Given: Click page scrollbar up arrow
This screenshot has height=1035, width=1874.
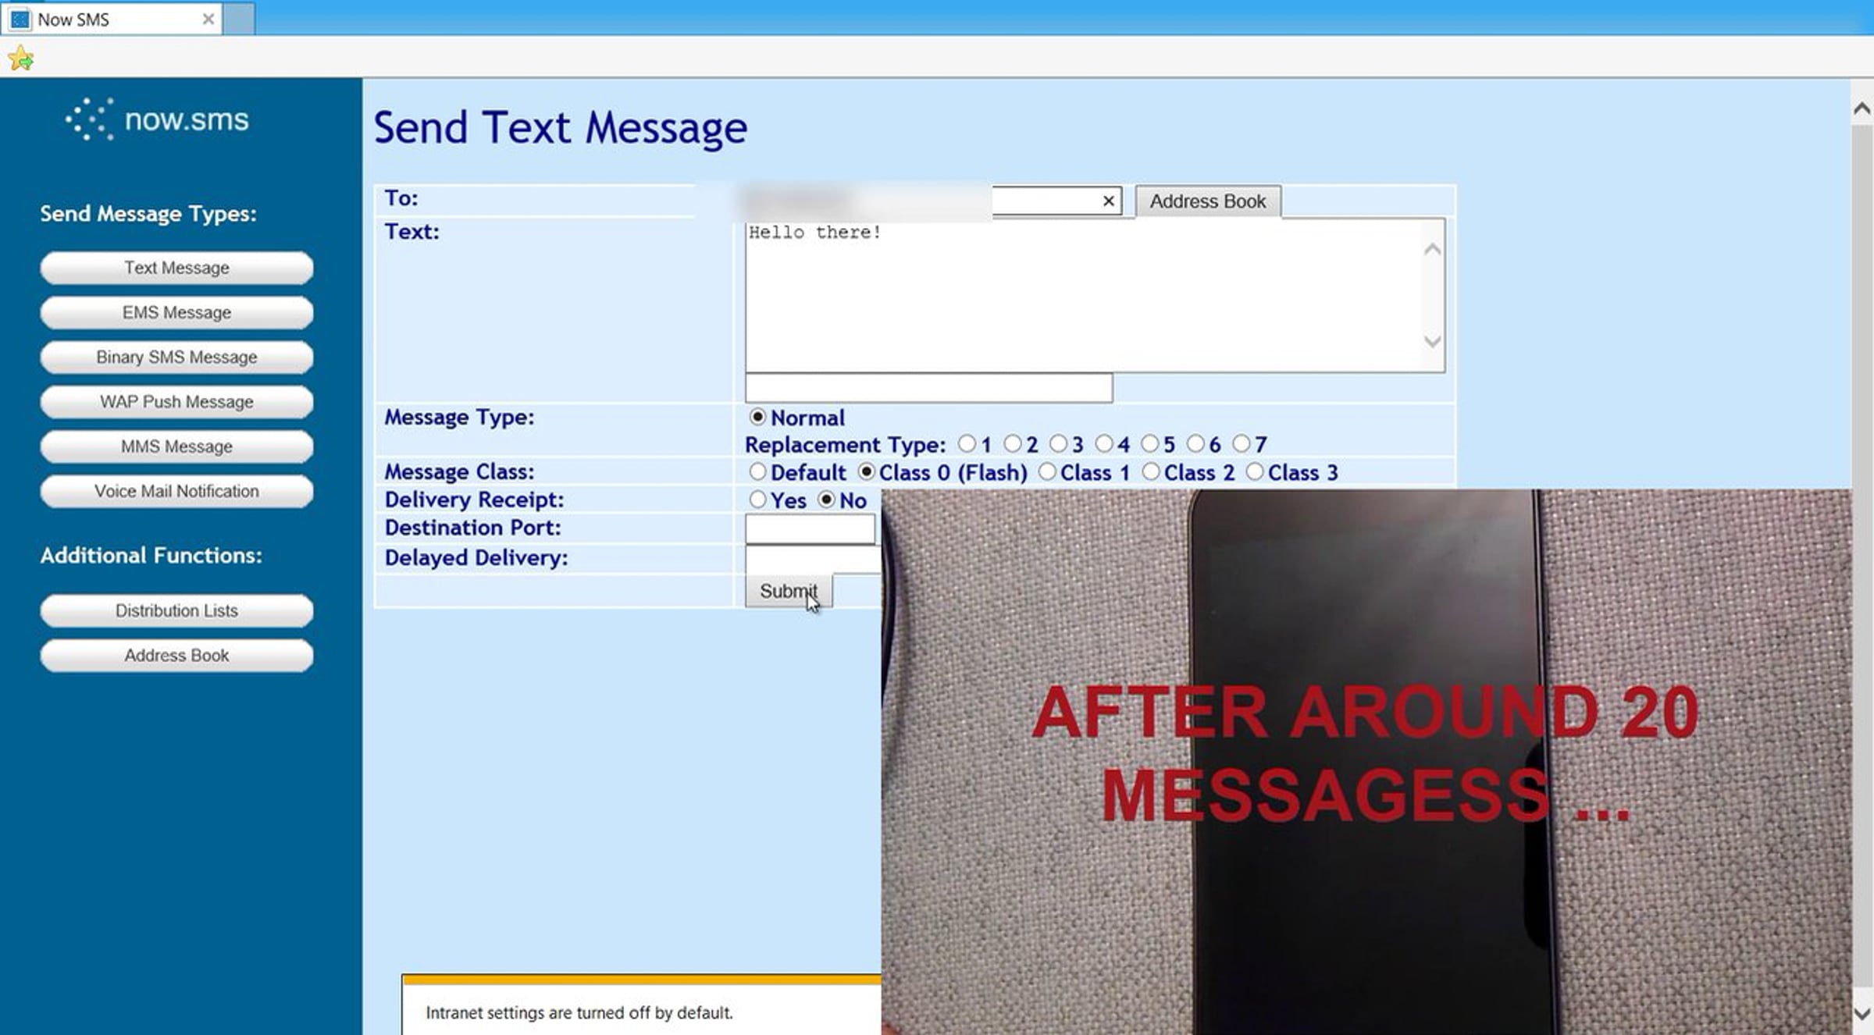Looking at the screenshot, I should 1862,109.
